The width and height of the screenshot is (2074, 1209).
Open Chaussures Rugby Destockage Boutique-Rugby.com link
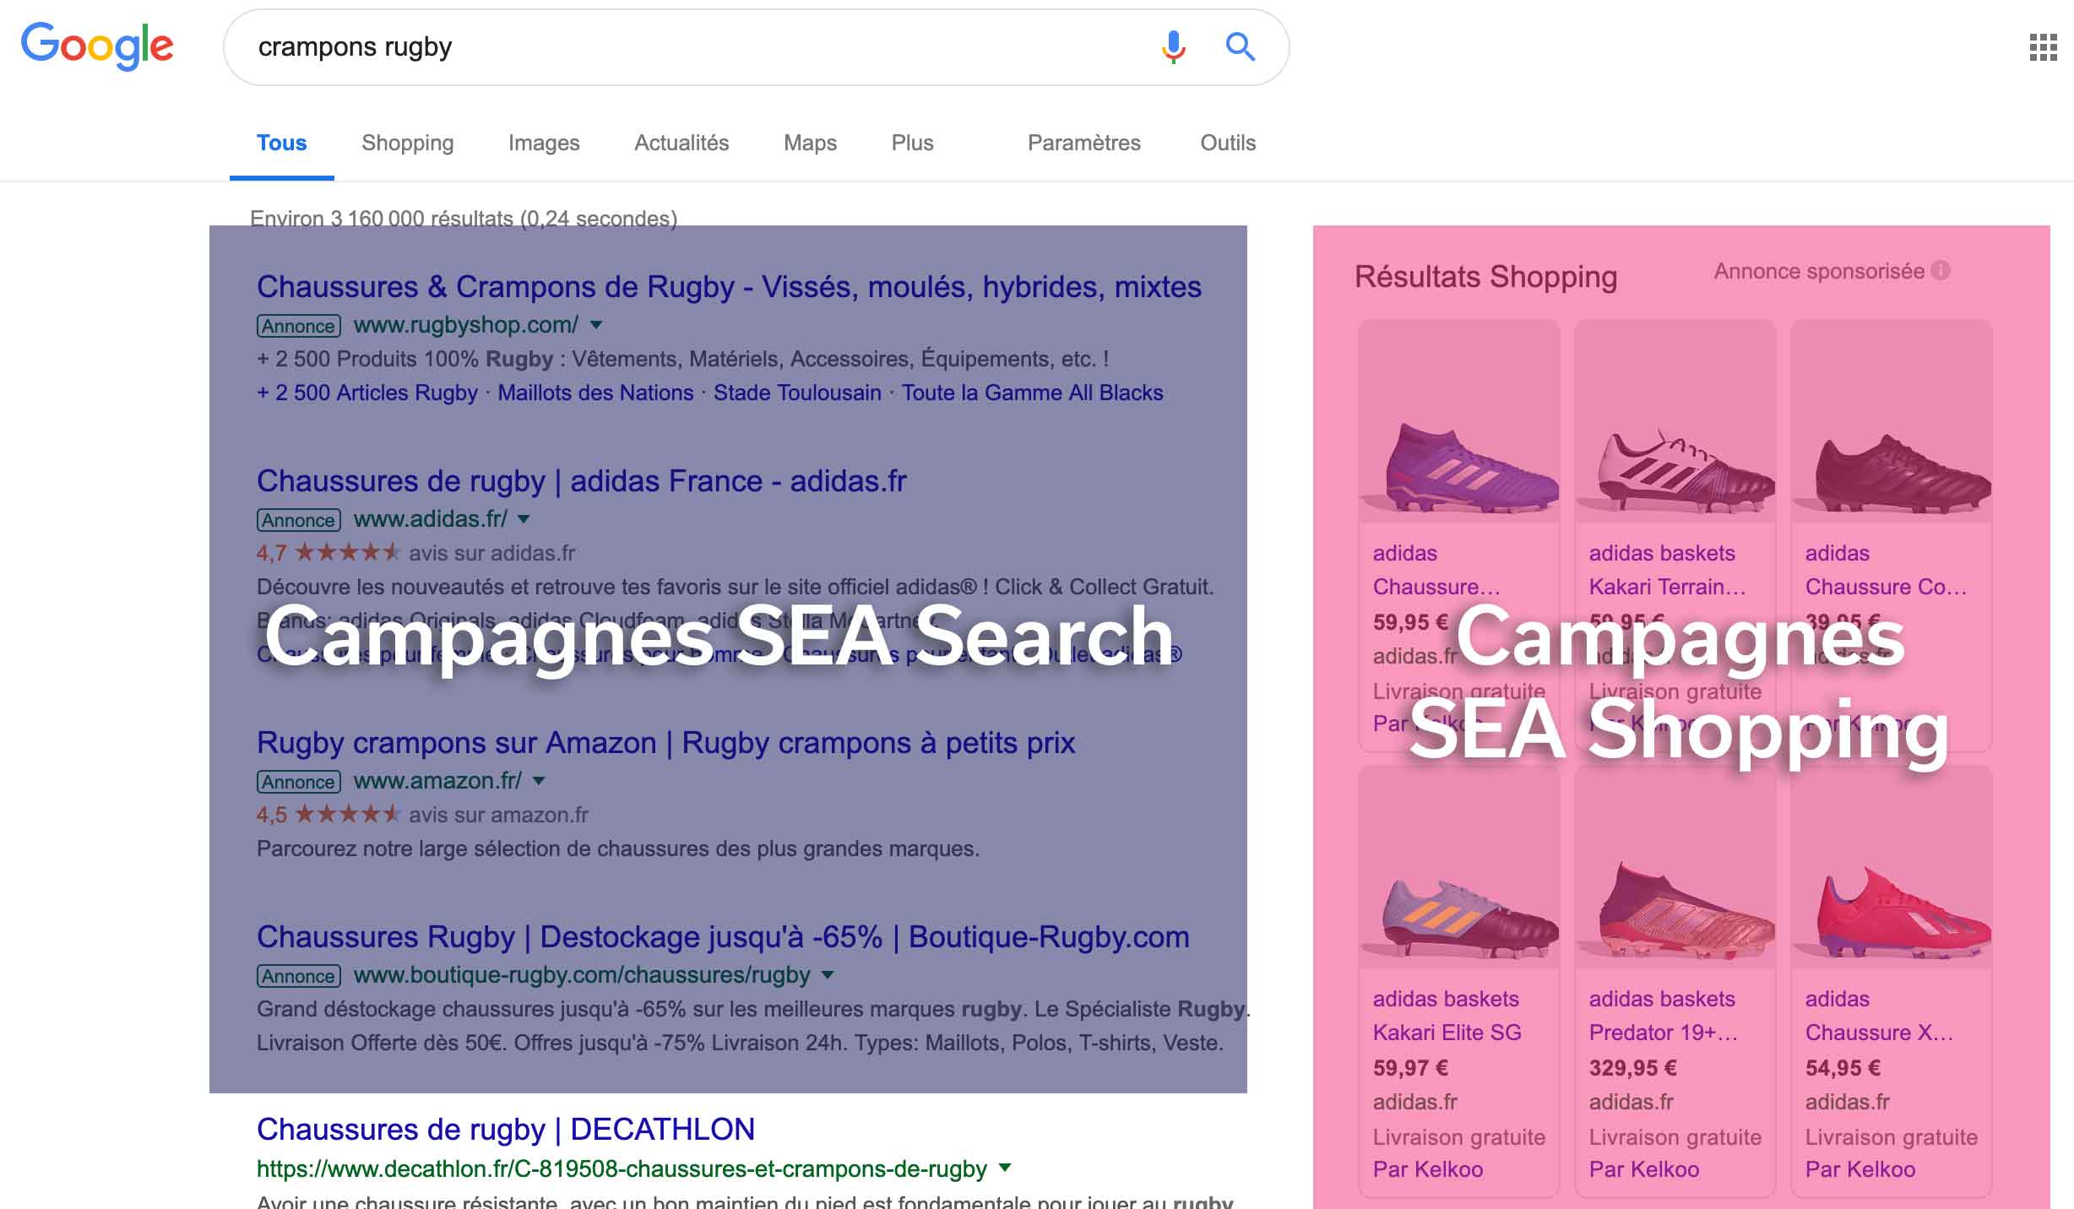pos(723,937)
